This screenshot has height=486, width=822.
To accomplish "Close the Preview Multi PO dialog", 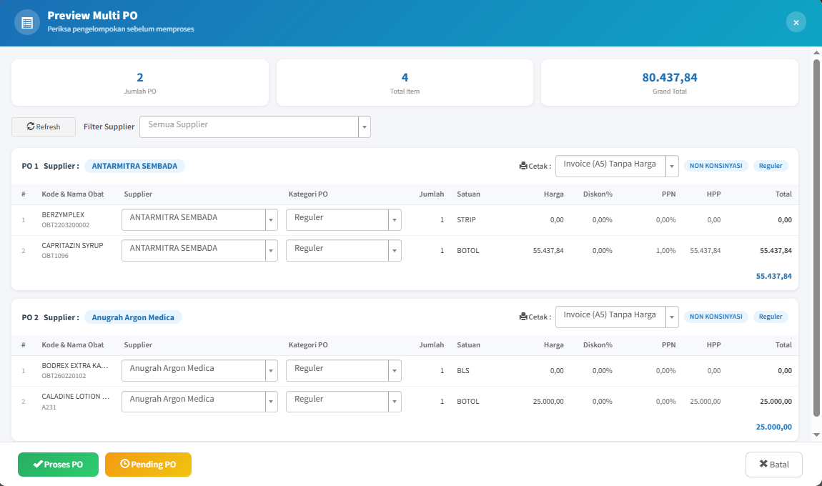I will point(796,22).
